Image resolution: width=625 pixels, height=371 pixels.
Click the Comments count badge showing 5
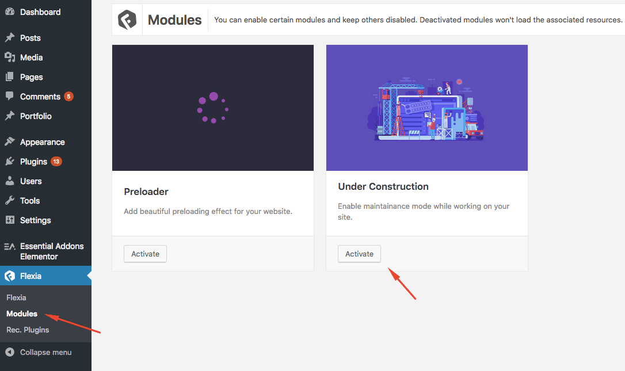point(68,96)
